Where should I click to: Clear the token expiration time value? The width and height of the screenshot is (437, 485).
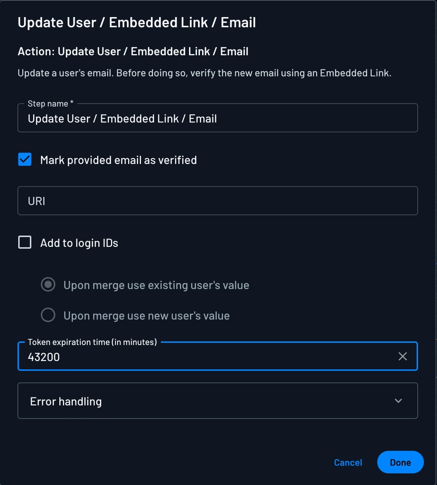(402, 357)
